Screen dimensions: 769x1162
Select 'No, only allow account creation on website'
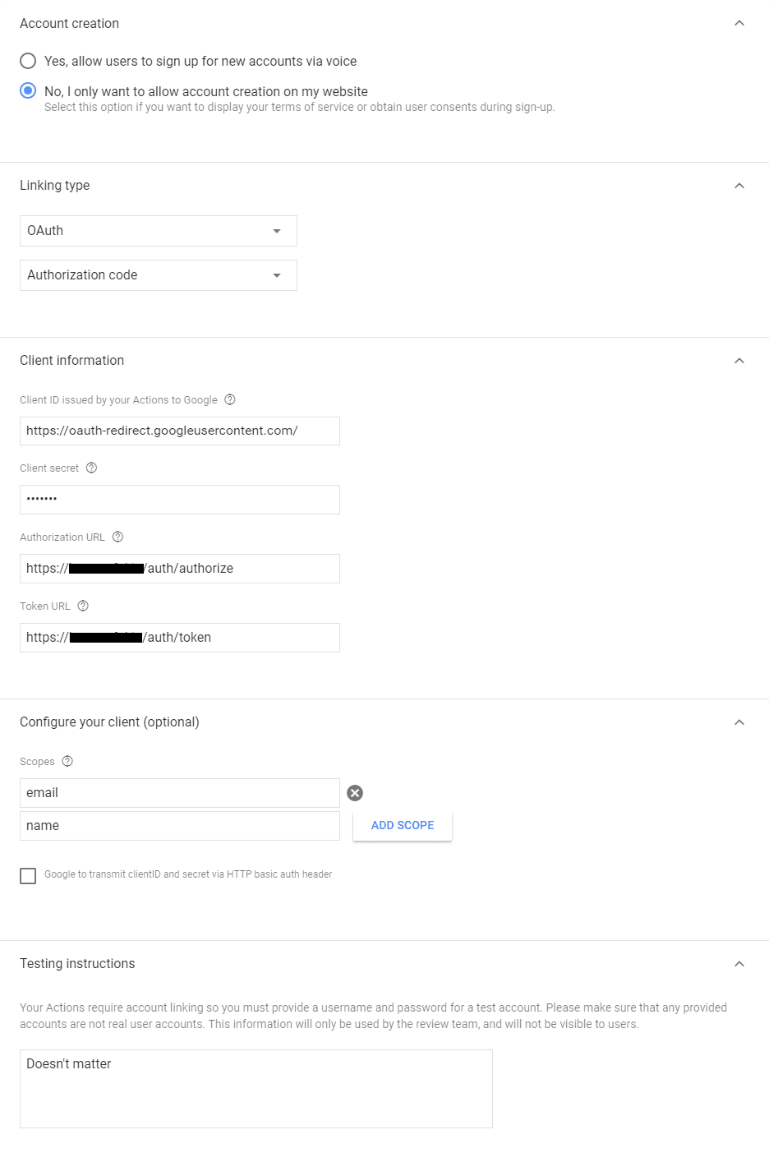[x=28, y=90]
